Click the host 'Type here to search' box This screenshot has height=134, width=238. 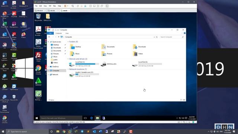(x=27, y=131)
